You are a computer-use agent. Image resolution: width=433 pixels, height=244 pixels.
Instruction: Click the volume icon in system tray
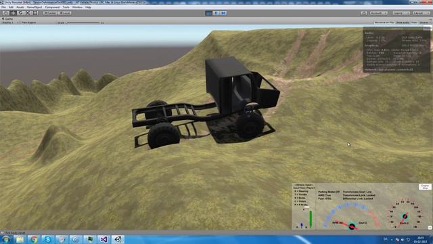click(403, 240)
